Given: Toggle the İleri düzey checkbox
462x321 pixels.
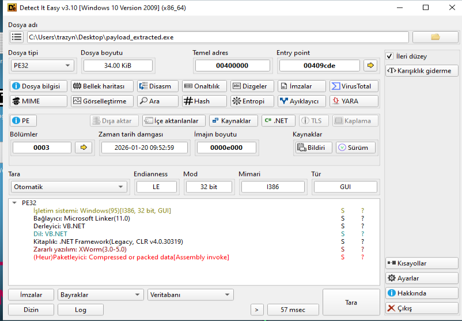Looking at the screenshot, I should tap(390, 56).
